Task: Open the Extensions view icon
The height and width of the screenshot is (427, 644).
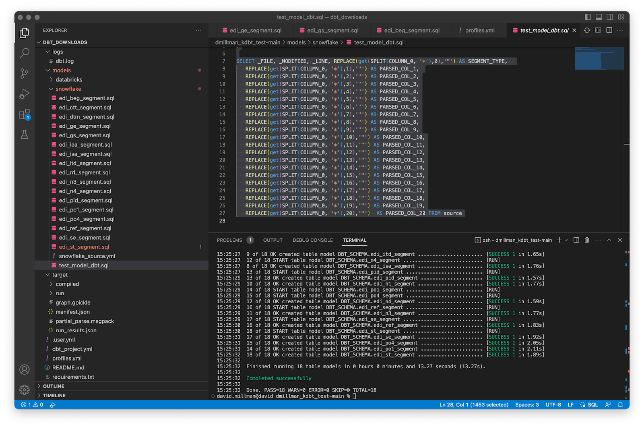Action: (25, 114)
